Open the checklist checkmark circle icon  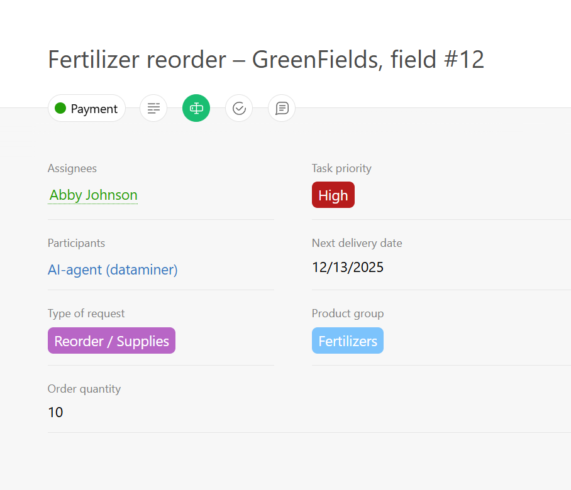point(239,109)
